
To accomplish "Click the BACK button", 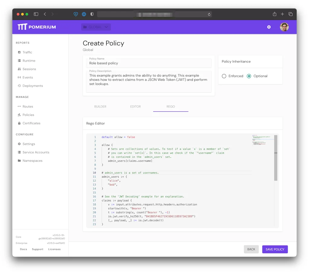I will [x=251, y=249].
